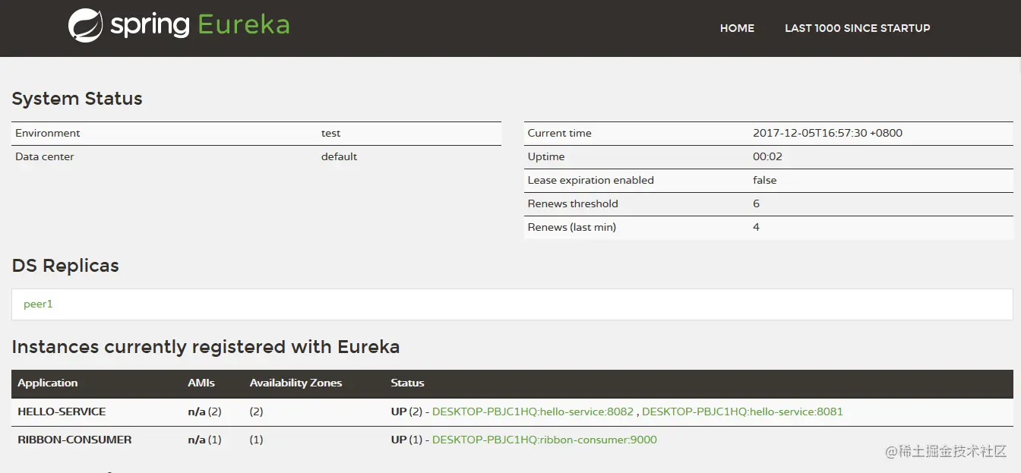Click the Availability Zones column header

296,383
